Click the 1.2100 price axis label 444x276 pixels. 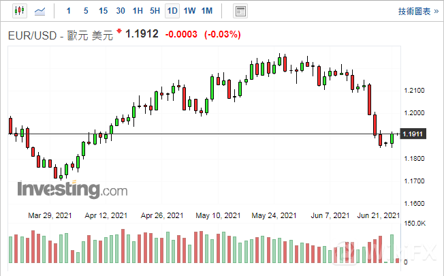pyautogui.click(x=414, y=91)
